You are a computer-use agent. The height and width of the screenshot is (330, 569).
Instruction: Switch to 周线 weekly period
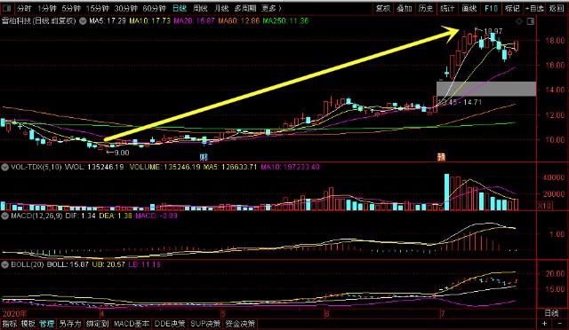tap(200, 8)
